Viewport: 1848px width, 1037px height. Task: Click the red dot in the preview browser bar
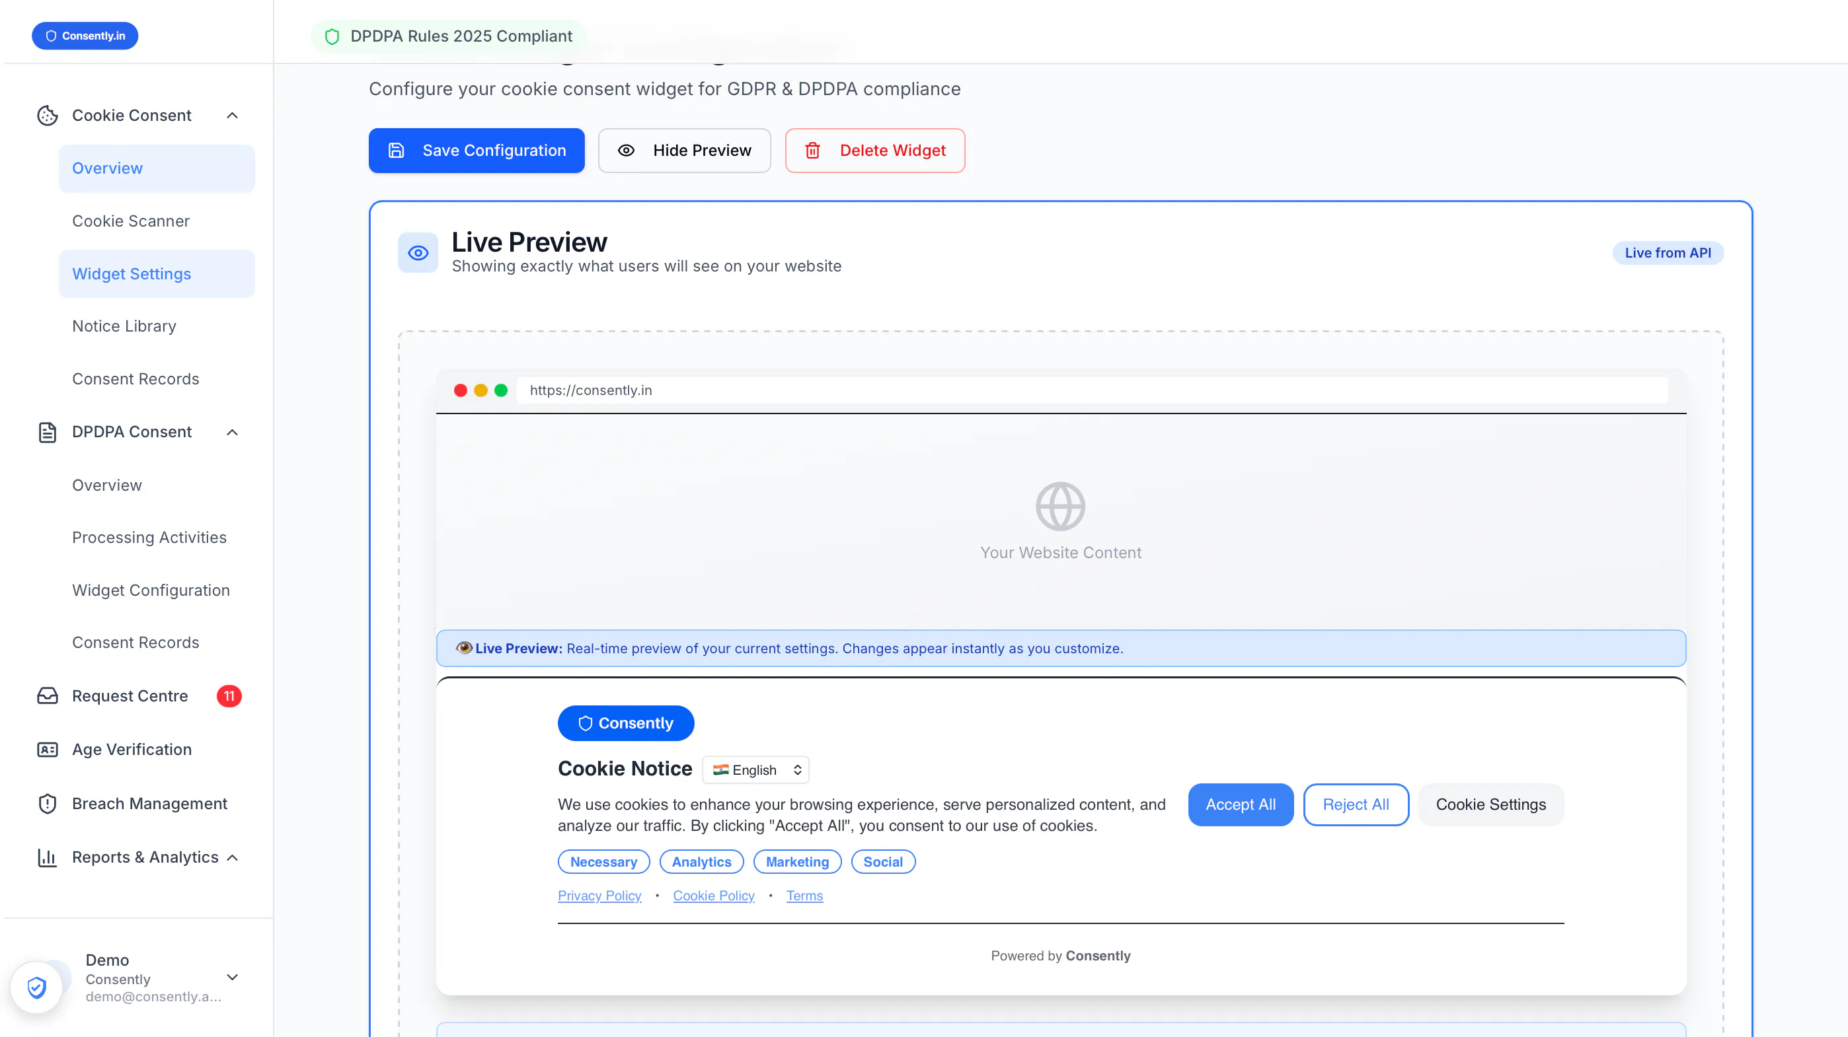pyautogui.click(x=461, y=390)
